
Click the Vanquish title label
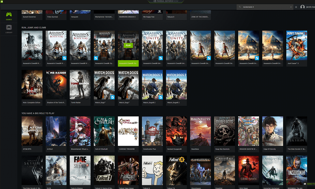click(x=75, y=17)
